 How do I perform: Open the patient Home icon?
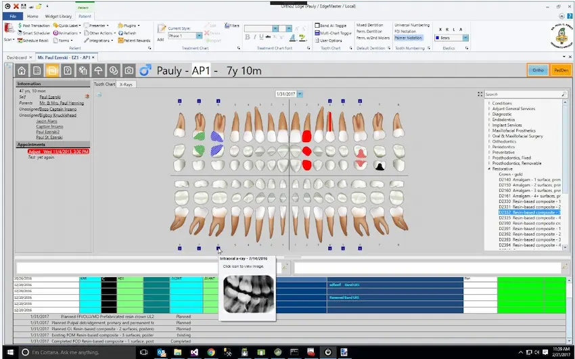22,70
